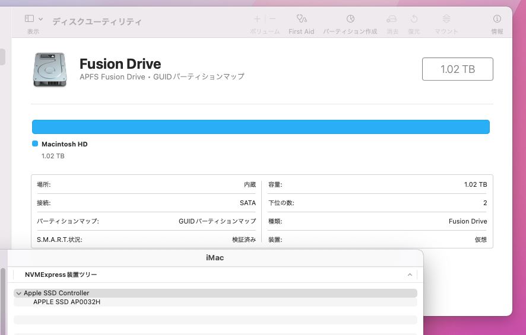This screenshot has width=526, height=335.
Task: Click the add volume plus icon
Action: pyautogui.click(x=257, y=19)
